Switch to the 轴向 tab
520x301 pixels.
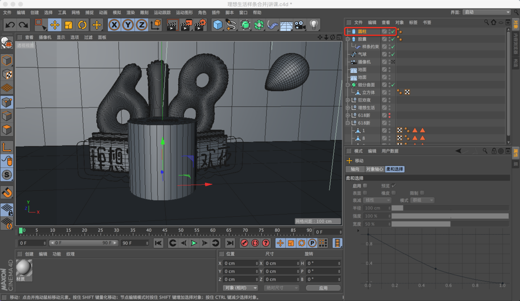pyautogui.click(x=355, y=169)
